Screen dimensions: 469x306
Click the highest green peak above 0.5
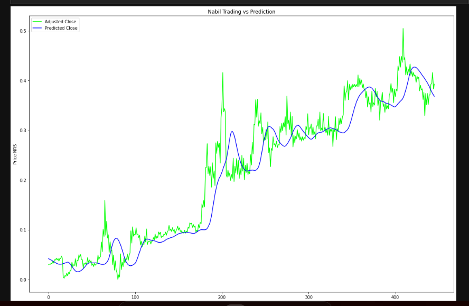403,29
